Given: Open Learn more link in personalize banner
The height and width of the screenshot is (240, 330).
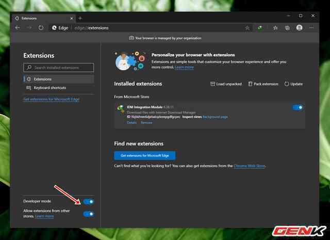Looking at the screenshot, I should pyautogui.click(x=184, y=67).
